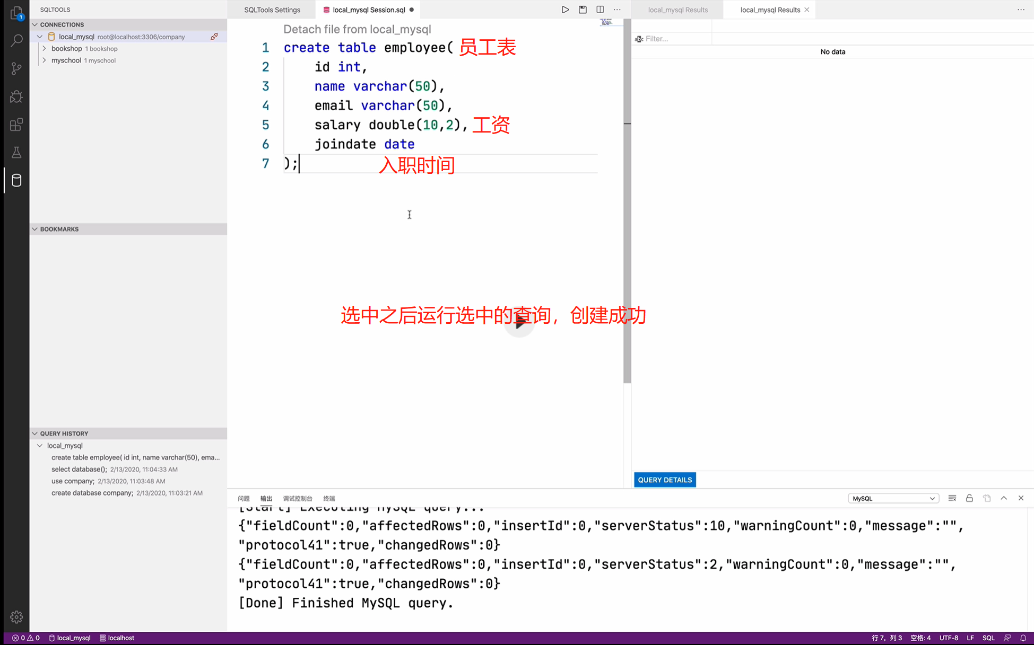Click the errors and warnings status indicator
This screenshot has width=1034, height=645.
pyautogui.click(x=26, y=638)
